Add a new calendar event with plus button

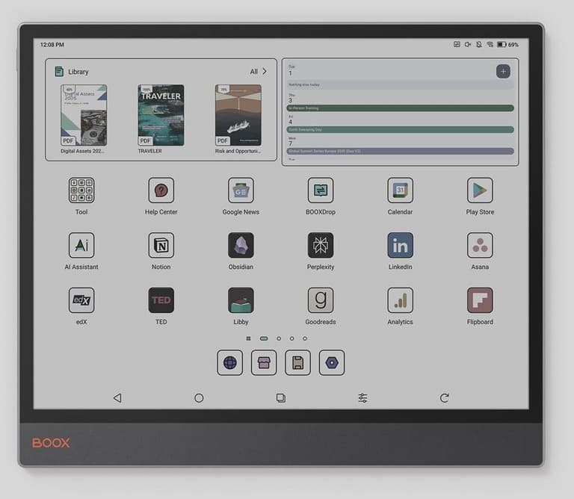503,72
